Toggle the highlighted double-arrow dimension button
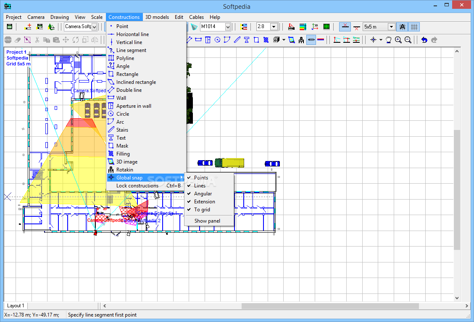Viewport: 474px width, 322px height. [311, 40]
